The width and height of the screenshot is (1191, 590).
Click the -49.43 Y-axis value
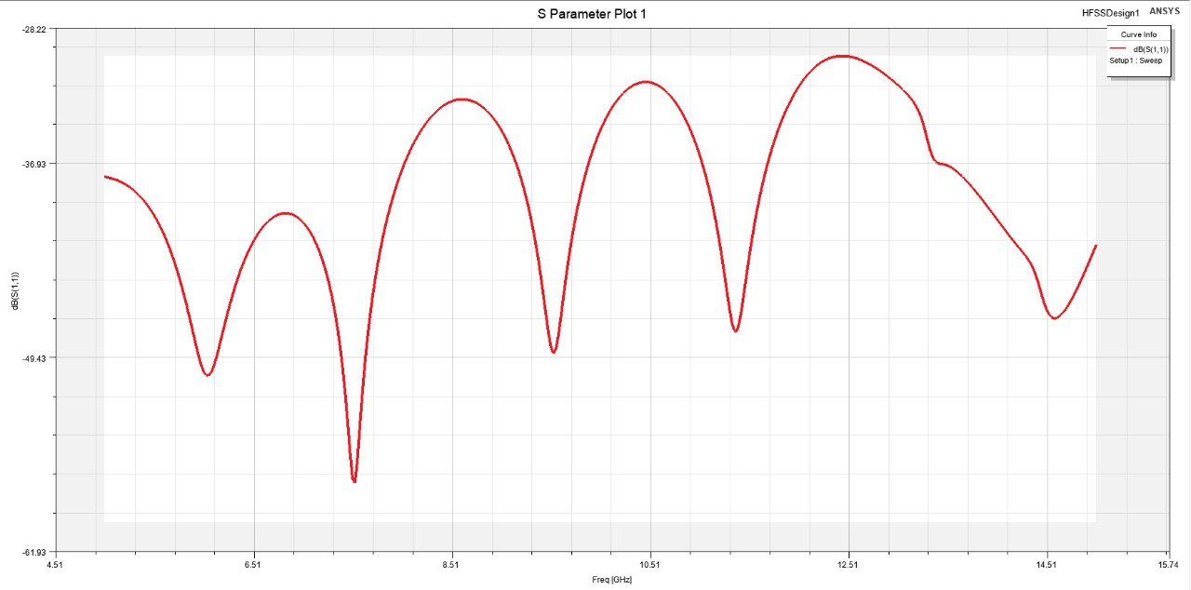(x=33, y=357)
